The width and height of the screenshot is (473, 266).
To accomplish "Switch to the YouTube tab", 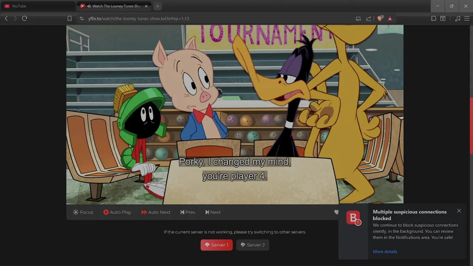I will coord(38,6).
